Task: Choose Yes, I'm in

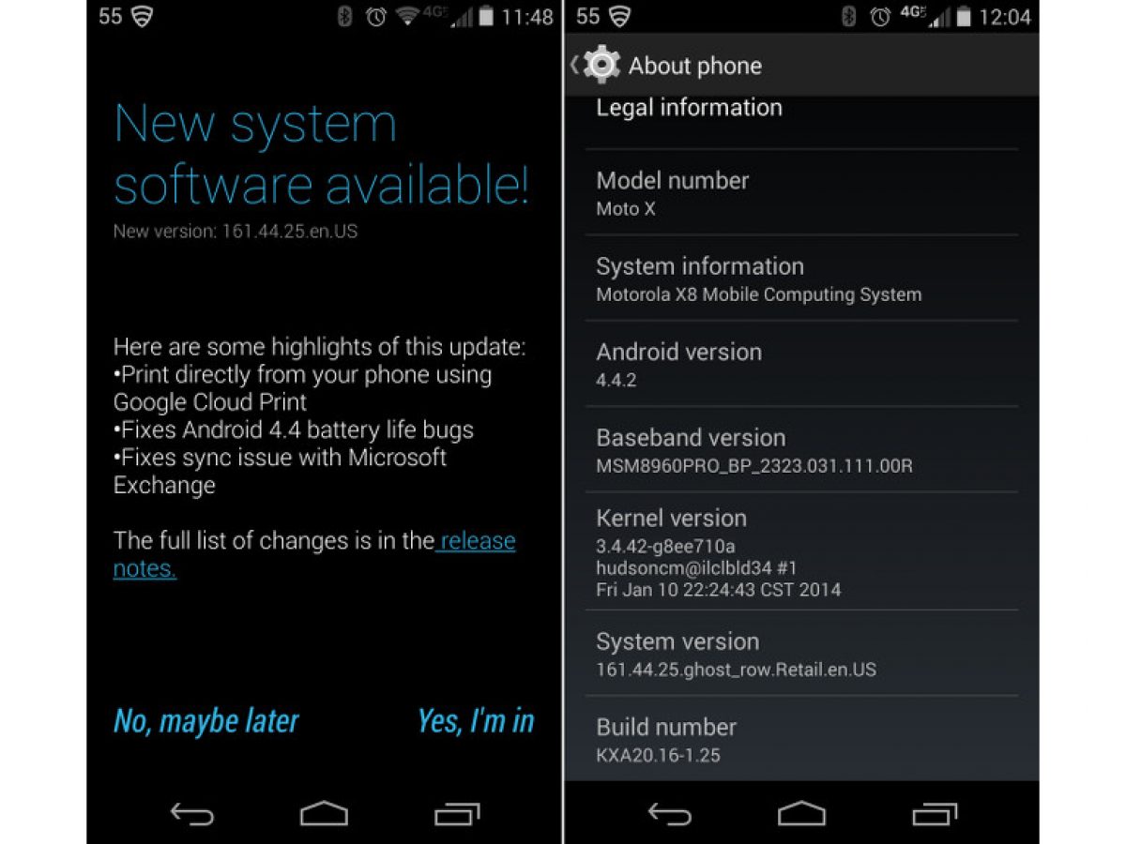Action: pyautogui.click(x=476, y=720)
